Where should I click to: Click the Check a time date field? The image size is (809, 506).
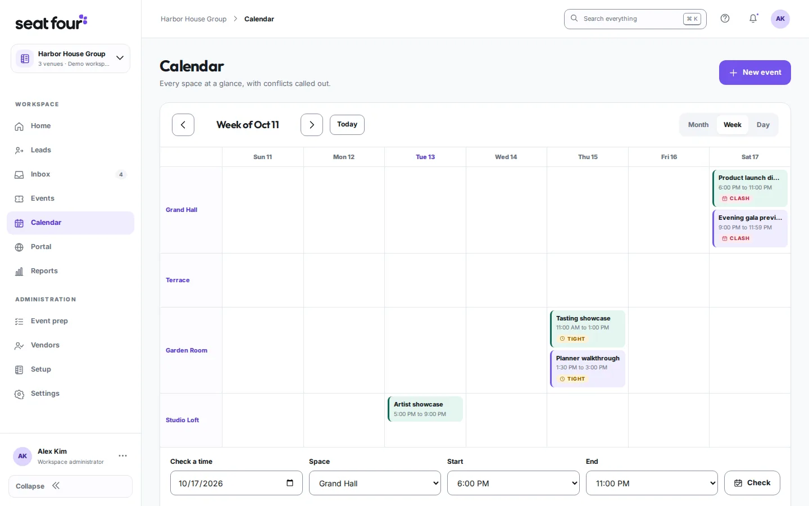tap(236, 483)
